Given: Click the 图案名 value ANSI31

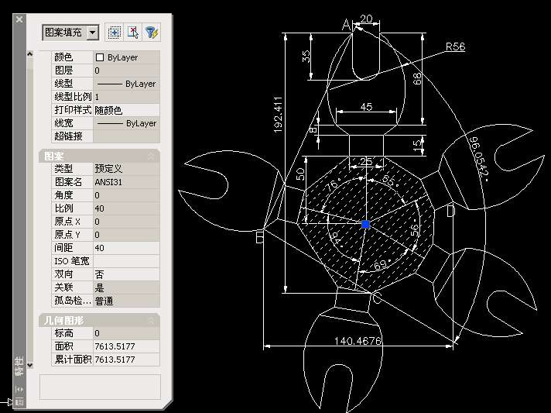Looking at the screenshot, I should tap(126, 182).
